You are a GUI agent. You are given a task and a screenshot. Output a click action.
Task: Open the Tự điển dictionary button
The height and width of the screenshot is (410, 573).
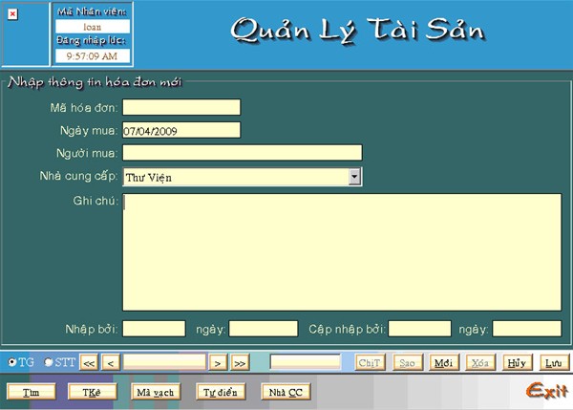coord(222,391)
